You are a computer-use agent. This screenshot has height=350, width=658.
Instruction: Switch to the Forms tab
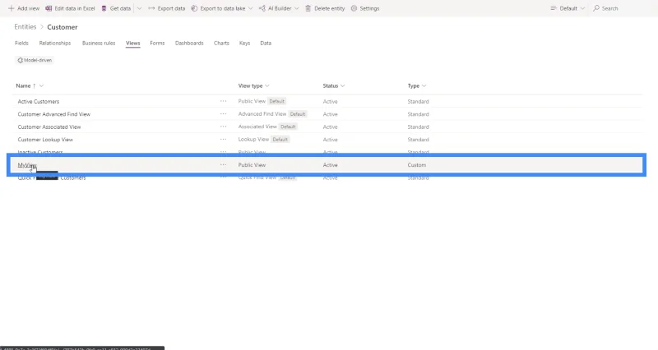coord(157,44)
